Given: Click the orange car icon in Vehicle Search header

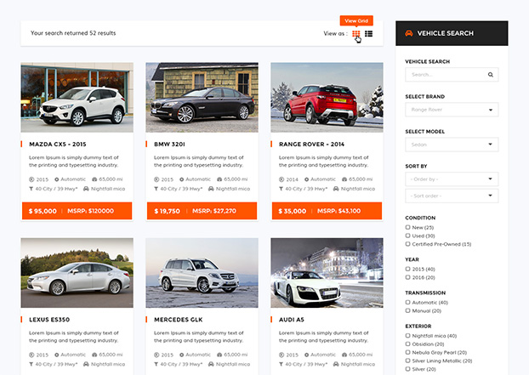Looking at the screenshot, I should point(409,33).
